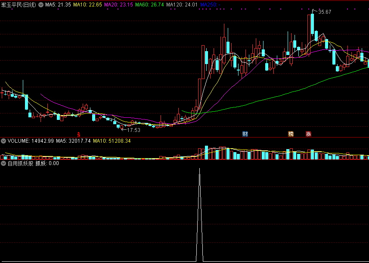Image resolution: width=369 pixels, height=263 pixels.
Task: Select the 漱玉平民(日线) stock title
Action: (19, 5)
